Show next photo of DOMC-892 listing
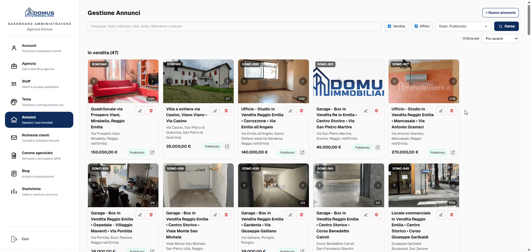Screen dimensions: 531x252 click(x=303, y=81)
